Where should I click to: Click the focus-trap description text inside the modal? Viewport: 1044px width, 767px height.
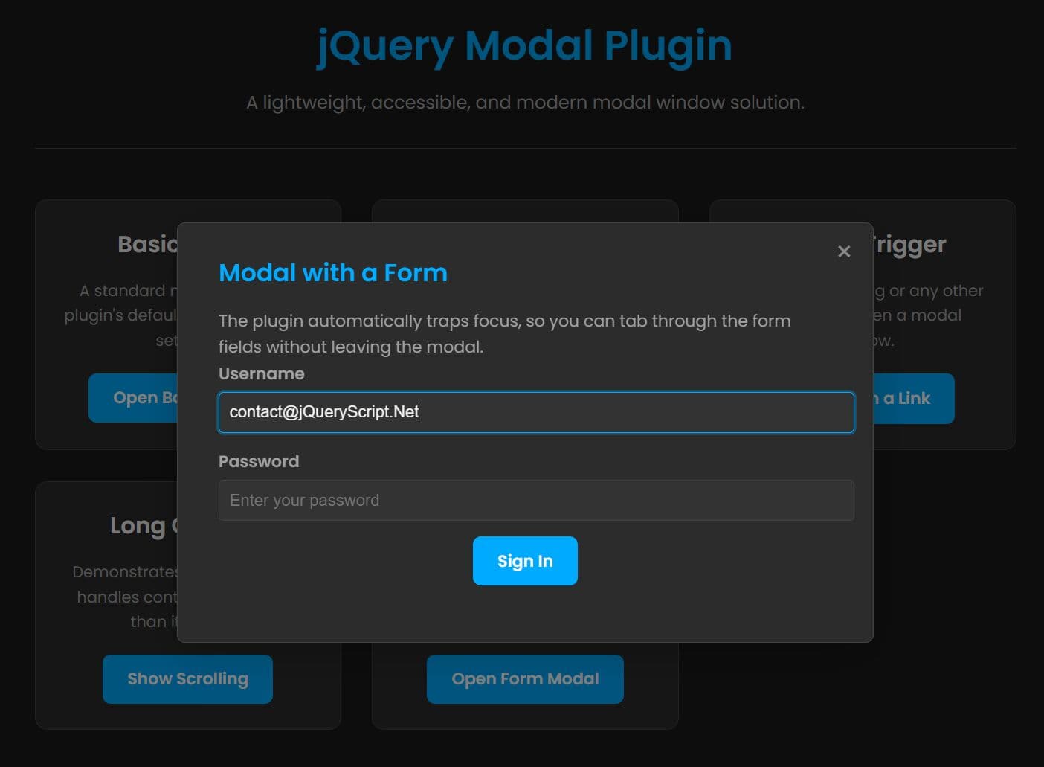pyautogui.click(x=504, y=333)
